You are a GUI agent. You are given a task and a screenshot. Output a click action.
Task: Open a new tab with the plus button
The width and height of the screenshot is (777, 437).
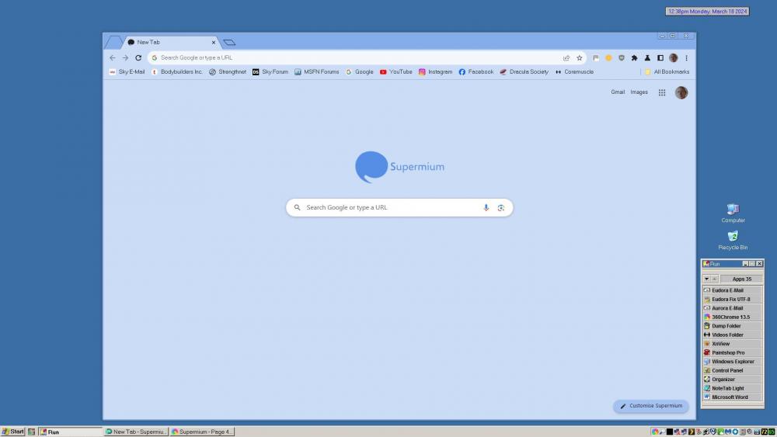pos(229,43)
